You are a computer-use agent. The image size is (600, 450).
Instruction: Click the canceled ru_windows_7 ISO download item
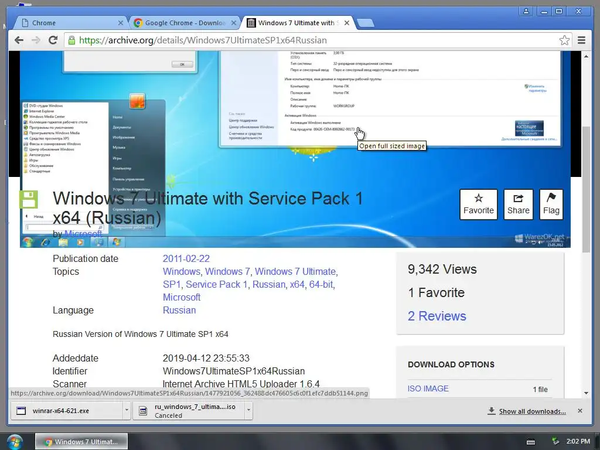click(189, 411)
